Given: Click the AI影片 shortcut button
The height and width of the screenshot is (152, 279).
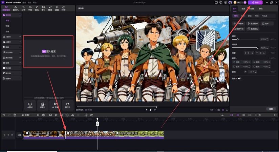Looking at the screenshot, I should [x=30, y=105].
